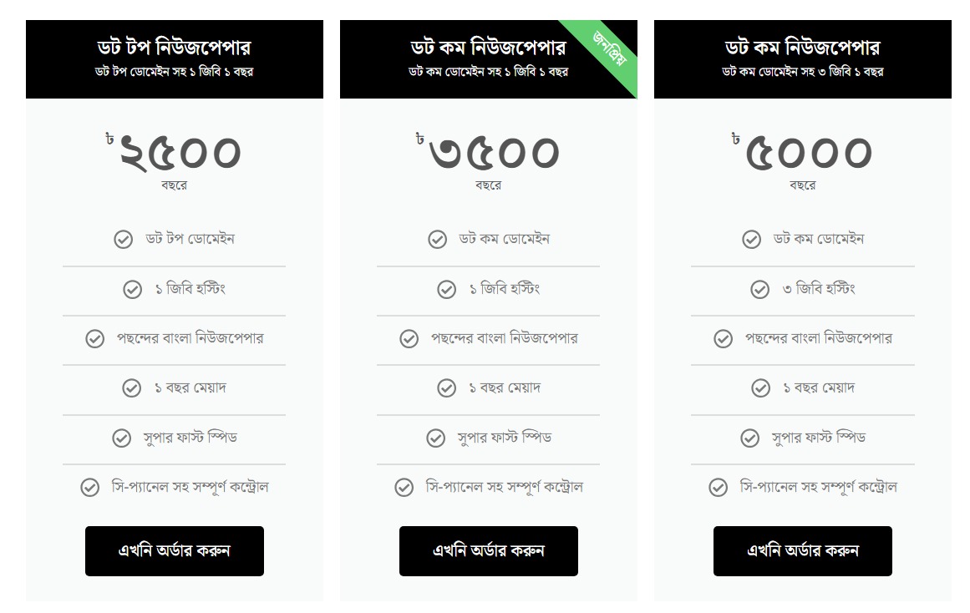
Task: Click checkmark next to ৩ জিবি হস্টিং
Action: point(759,289)
